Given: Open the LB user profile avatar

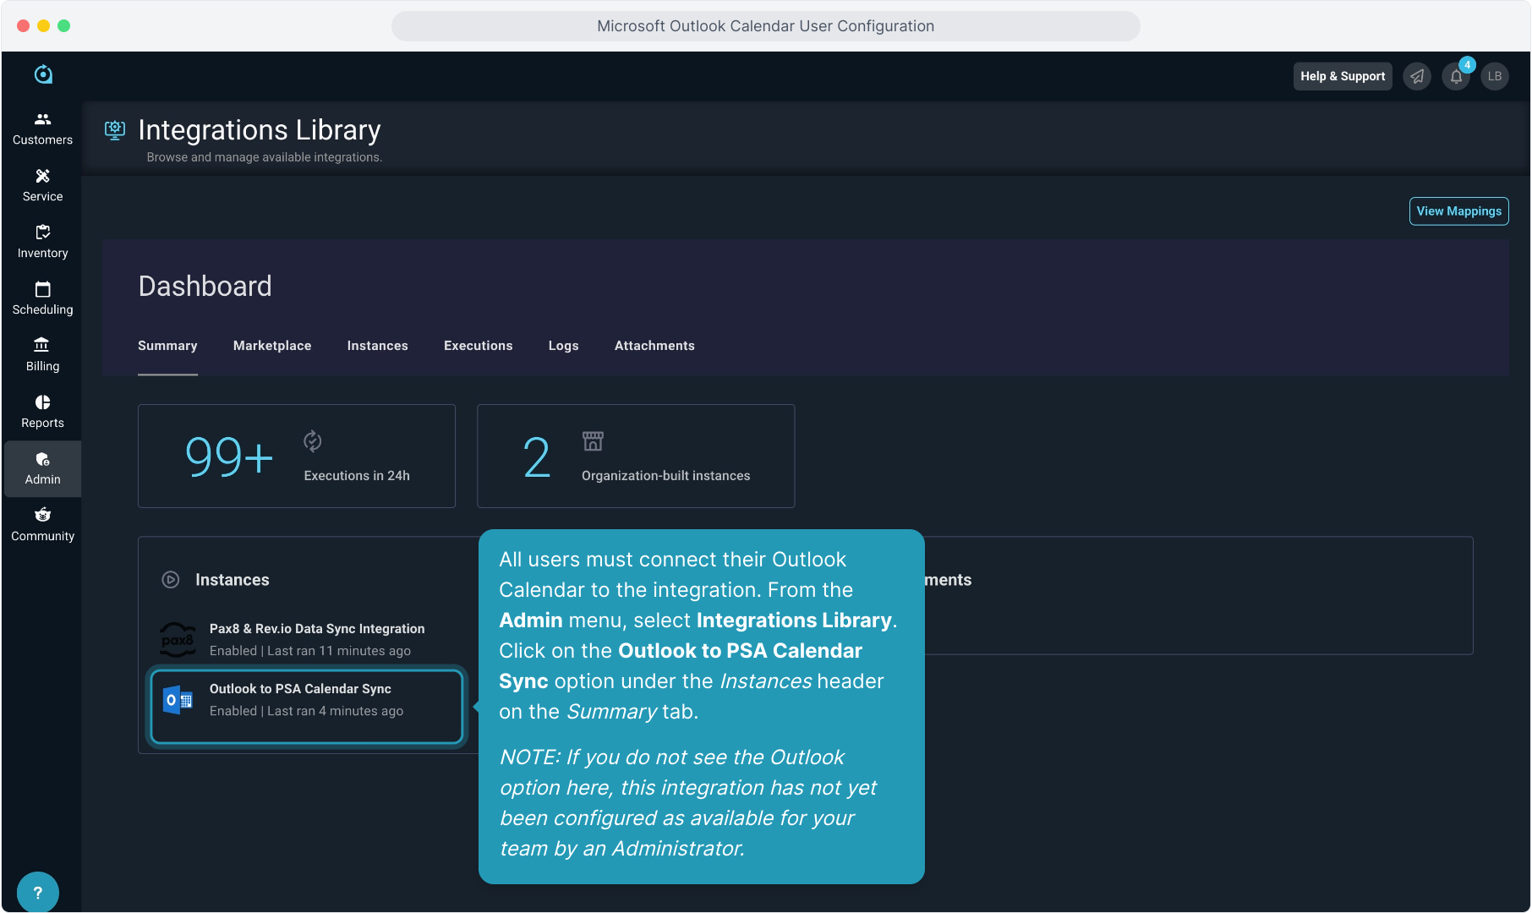Looking at the screenshot, I should (x=1495, y=76).
